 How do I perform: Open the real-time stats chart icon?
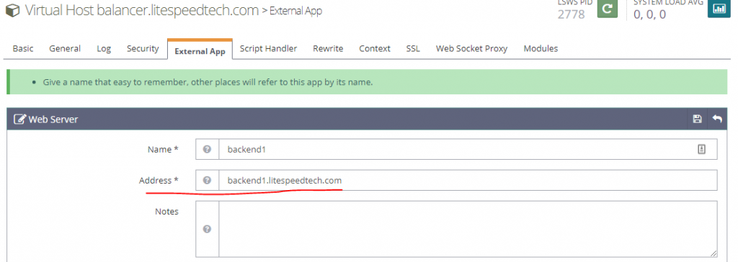tap(719, 9)
